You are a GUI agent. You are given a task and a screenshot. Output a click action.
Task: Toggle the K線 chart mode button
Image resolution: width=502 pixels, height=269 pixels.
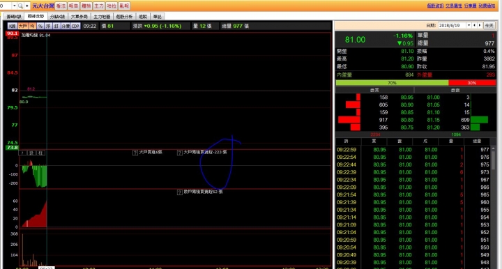(x=13, y=26)
